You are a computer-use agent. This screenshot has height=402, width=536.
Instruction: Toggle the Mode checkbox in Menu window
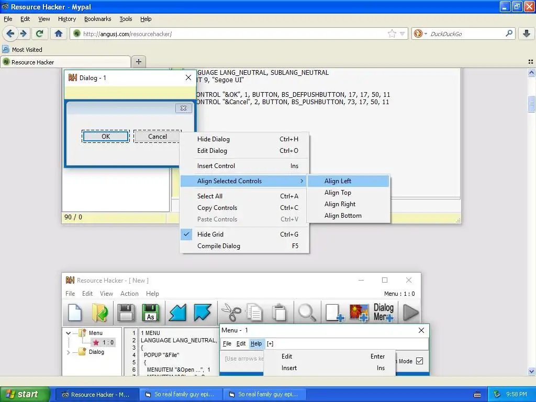419,361
